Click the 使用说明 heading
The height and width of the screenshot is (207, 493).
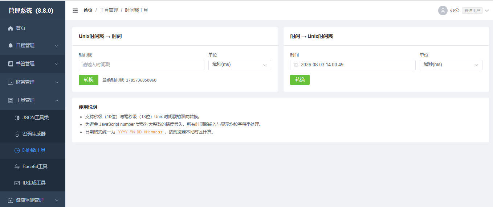(x=88, y=107)
